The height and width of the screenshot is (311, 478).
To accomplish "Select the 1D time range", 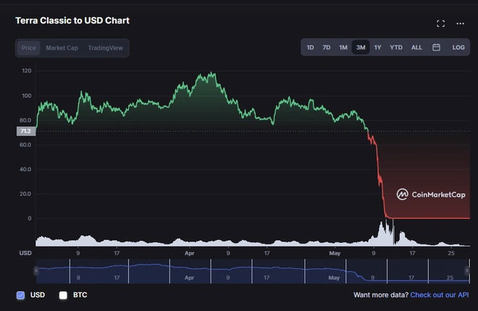I will click(310, 47).
